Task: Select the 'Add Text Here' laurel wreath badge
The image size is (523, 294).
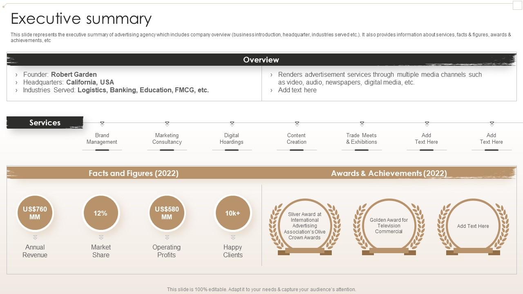Action: [x=473, y=227]
